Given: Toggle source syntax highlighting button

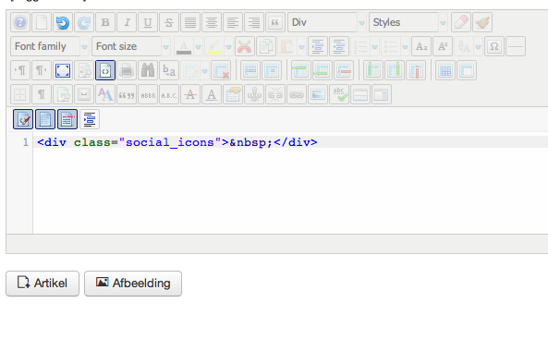Looking at the screenshot, I should point(23,119).
